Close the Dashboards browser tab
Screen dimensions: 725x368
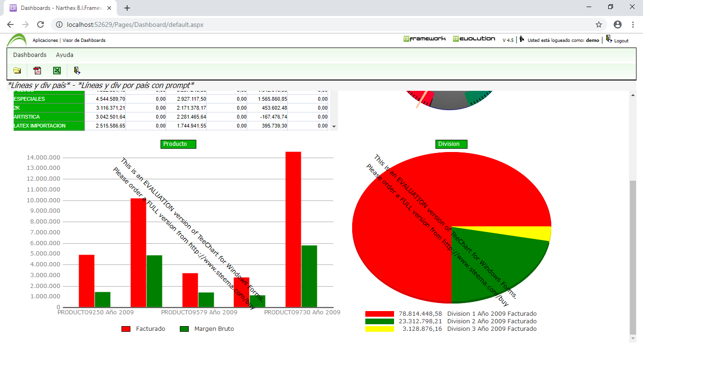[110, 8]
